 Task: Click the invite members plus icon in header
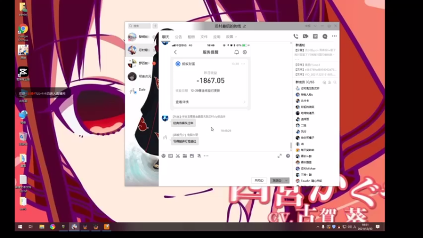[325, 36]
